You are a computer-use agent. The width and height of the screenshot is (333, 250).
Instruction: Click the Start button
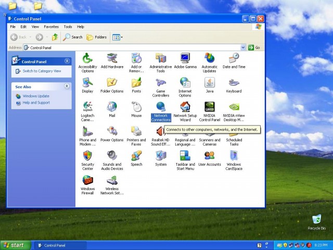[x=15, y=245]
